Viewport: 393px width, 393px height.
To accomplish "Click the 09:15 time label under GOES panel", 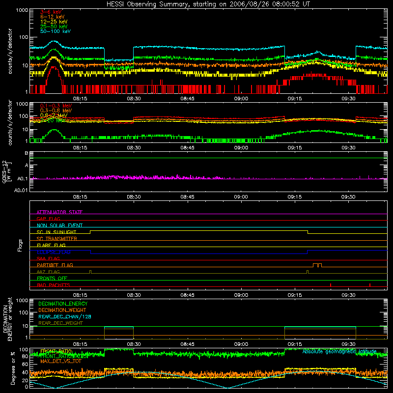I will pyautogui.click(x=294, y=197).
